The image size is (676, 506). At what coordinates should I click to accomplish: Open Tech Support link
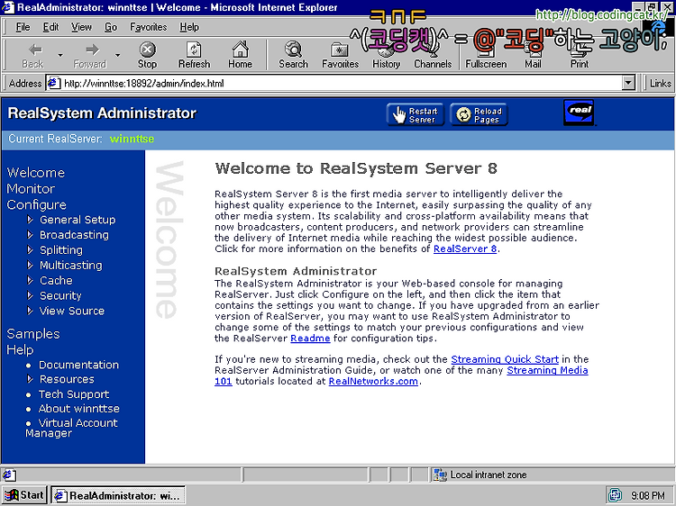74,394
